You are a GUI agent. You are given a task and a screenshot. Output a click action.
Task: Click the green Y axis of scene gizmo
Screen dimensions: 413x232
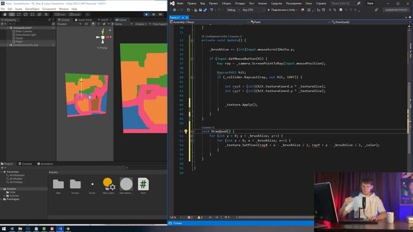tap(103, 32)
